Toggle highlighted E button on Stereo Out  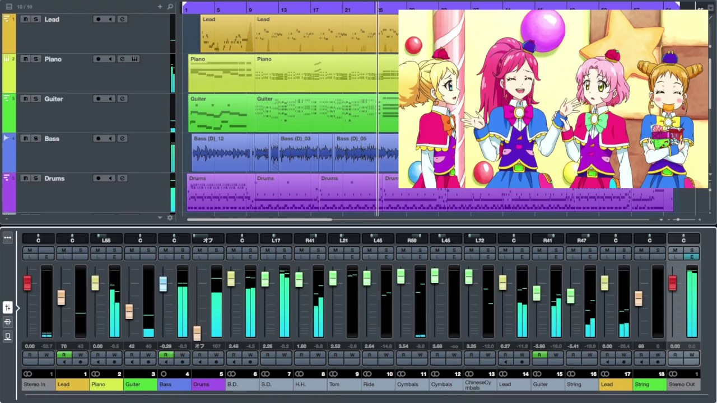coord(692,257)
